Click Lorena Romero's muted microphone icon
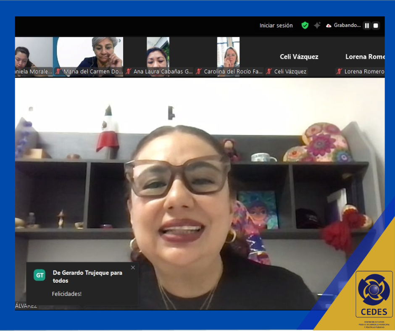The width and height of the screenshot is (395, 331). pos(339,72)
